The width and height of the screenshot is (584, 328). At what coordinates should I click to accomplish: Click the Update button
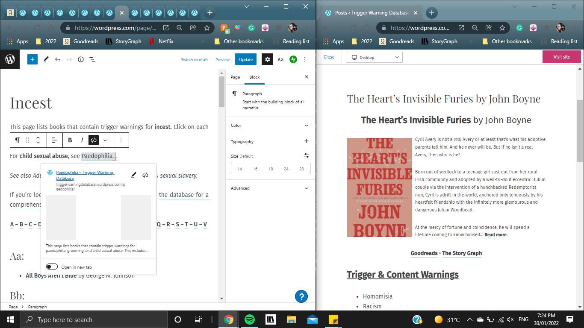[x=246, y=59]
